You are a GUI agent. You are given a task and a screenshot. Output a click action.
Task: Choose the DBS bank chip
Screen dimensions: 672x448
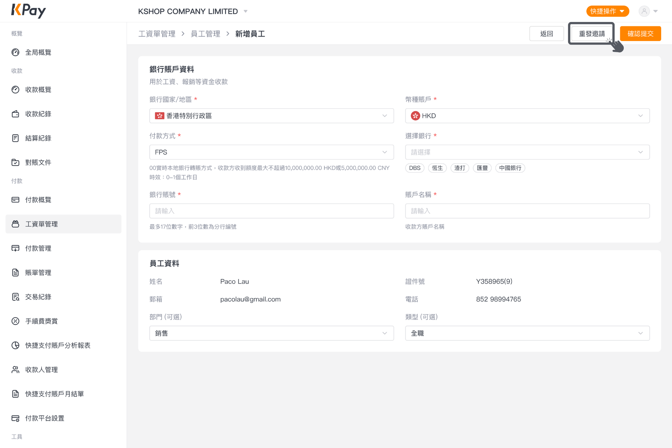(x=415, y=168)
